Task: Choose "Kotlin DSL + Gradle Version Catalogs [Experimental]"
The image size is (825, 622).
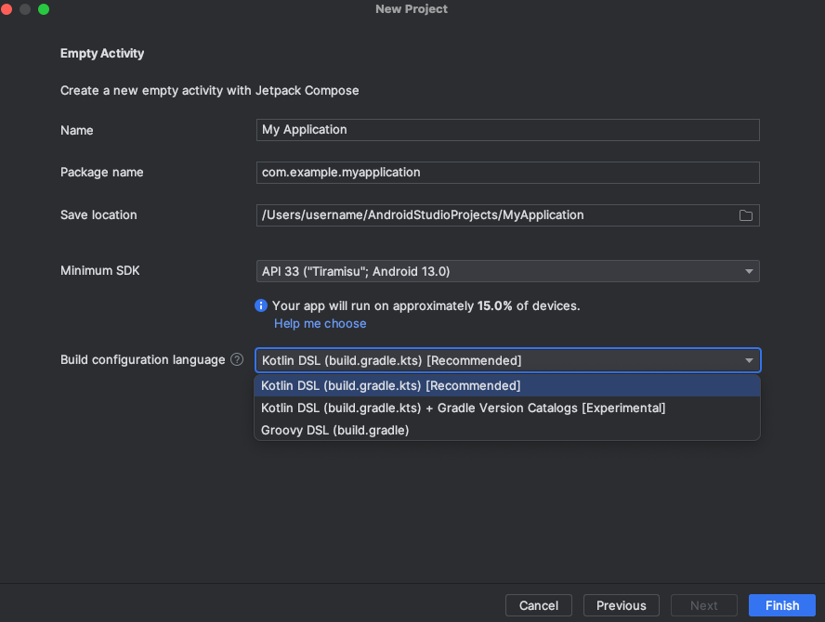Action: pyautogui.click(x=462, y=408)
